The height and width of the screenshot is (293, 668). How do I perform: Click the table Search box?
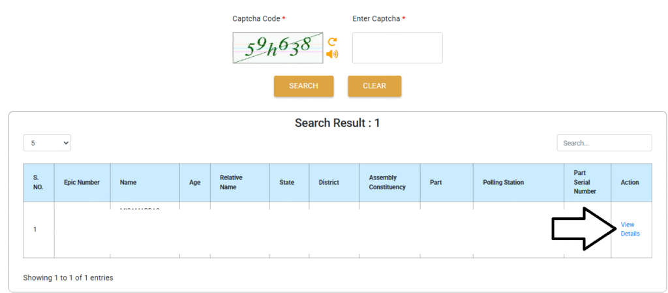pyautogui.click(x=604, y=143)
